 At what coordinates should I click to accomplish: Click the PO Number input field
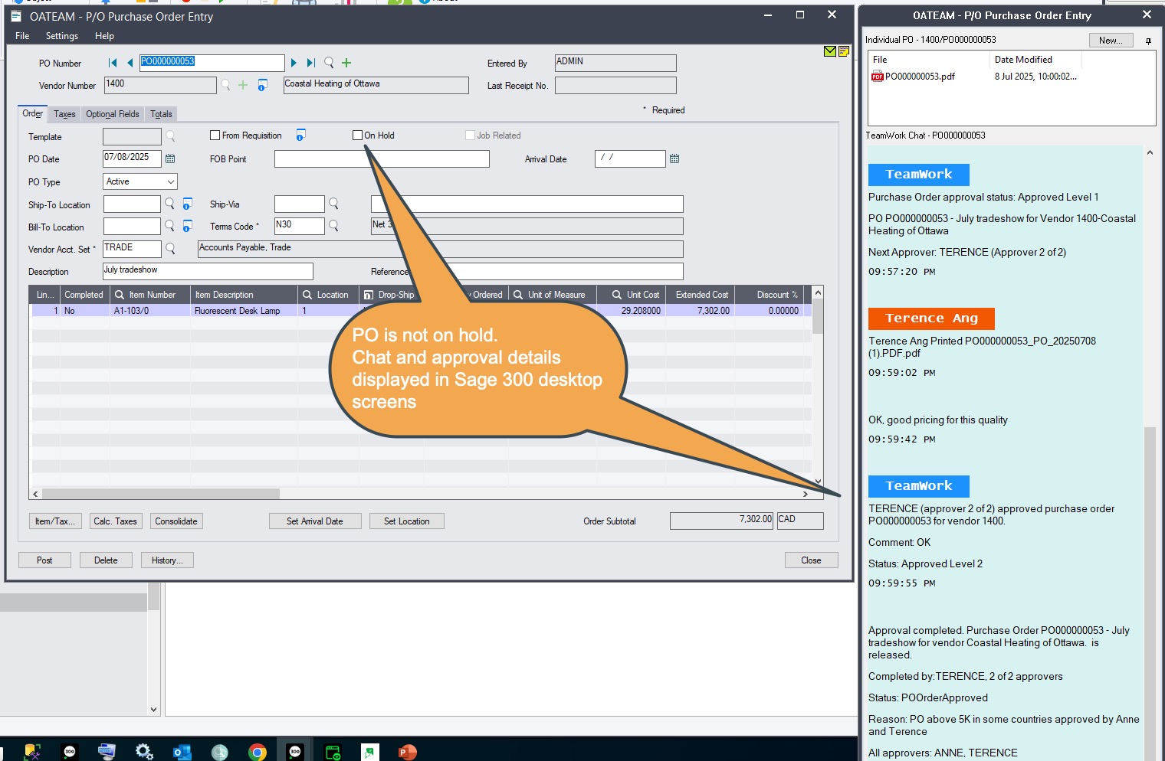(212, 63)
